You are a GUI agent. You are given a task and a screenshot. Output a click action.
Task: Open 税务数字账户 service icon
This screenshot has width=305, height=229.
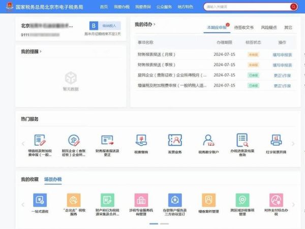(x=208, y=140)
